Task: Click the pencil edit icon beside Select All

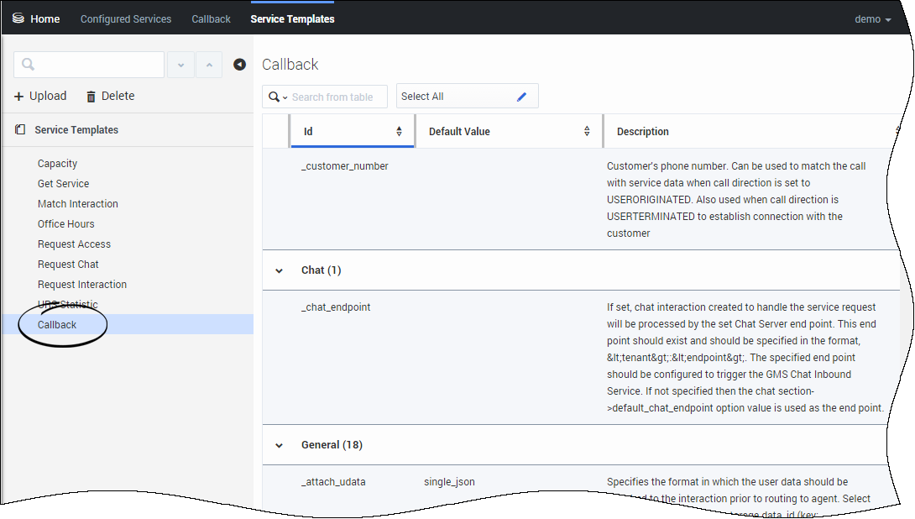Action: (x=521, y=97)
